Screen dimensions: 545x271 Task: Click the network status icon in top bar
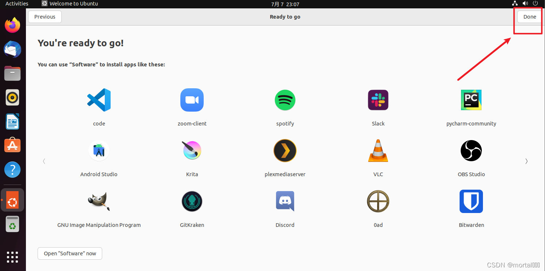tap(515, 4)
